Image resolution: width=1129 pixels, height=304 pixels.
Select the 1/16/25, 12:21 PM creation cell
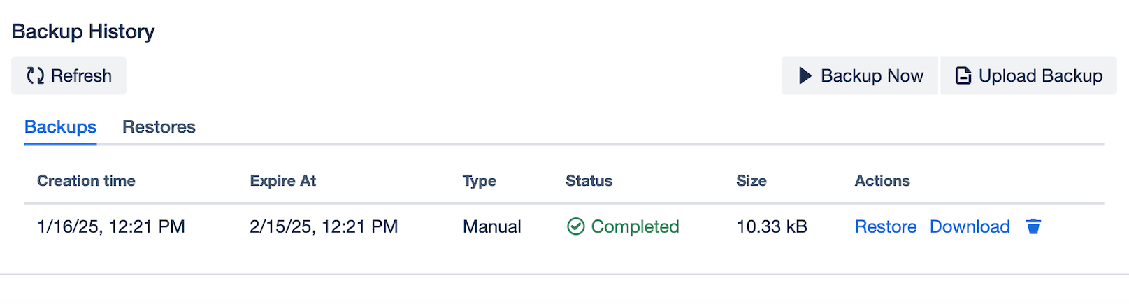click(x=110, y=226)
